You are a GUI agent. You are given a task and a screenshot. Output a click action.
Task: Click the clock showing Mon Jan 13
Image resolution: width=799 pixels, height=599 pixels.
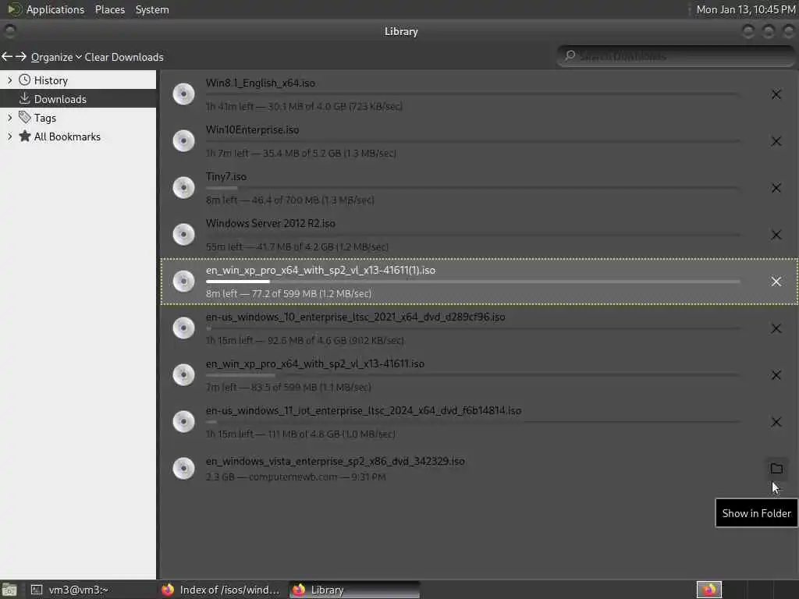click(x=745, y=9)
